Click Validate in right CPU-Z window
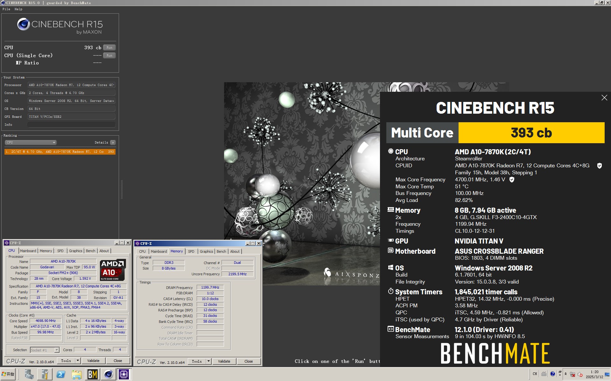Viewport: 611px width, 381px height. (x=224, y=362)
